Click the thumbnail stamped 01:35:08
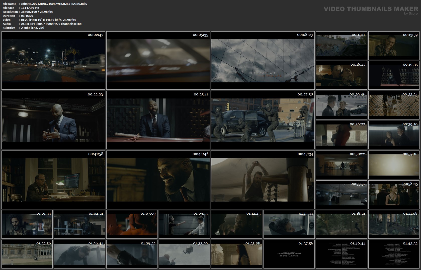The width and height of the screenshot is (421, 270). tap(237, 254)
